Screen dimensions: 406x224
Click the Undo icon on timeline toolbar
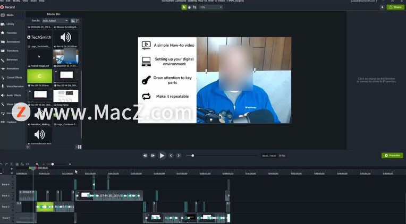[1, 164]
